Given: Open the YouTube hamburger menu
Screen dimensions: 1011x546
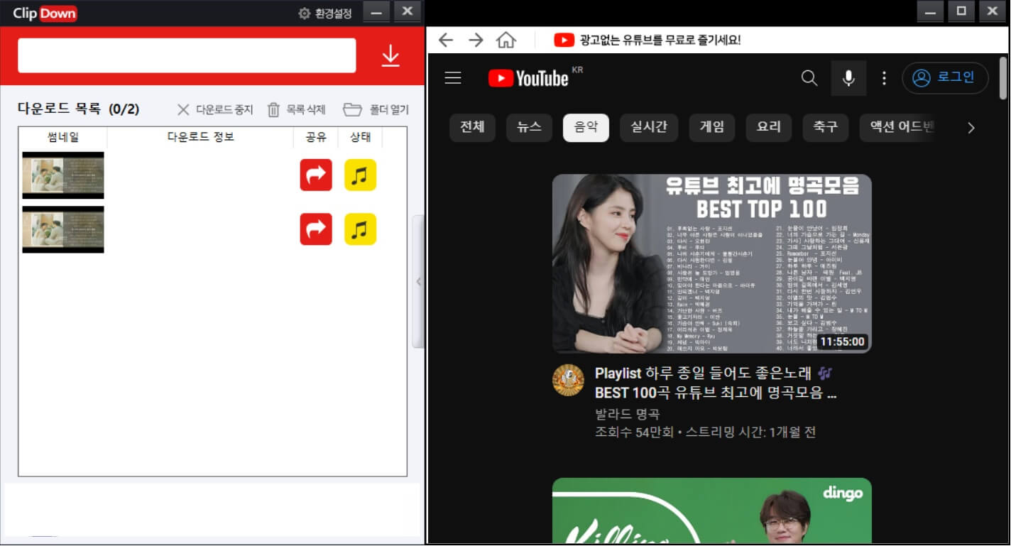Looking at the screenshot, I should pyautogui.click(x=453, y=78).
